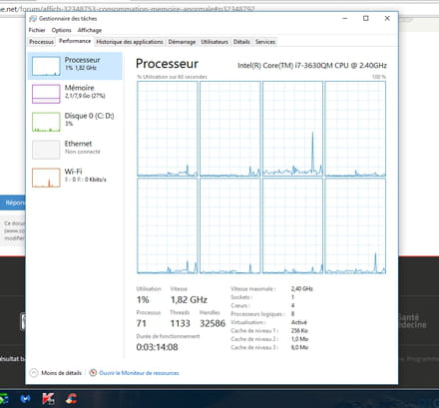Image resolution: width=439 pixels, height=408 pixels.
Task: Click the Kaspersky icon in the taskbar
Action: click(49, 398)
